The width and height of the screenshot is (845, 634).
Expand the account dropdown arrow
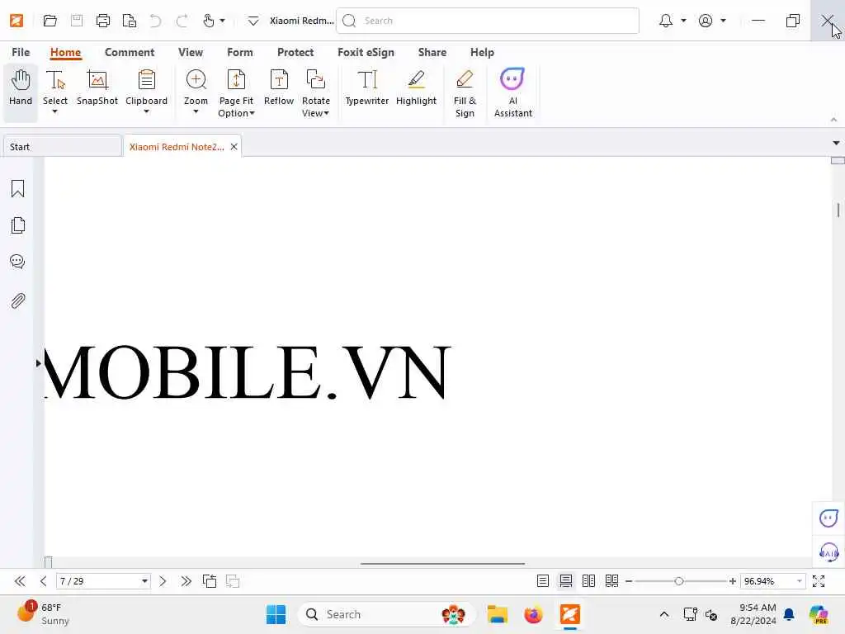723,21
